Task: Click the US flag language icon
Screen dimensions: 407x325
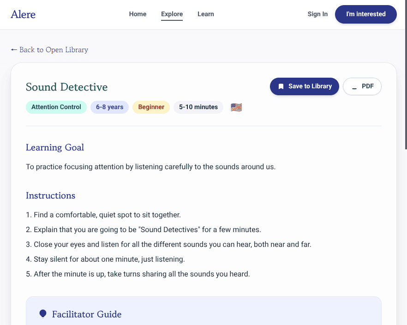Action: coord(236,107)
